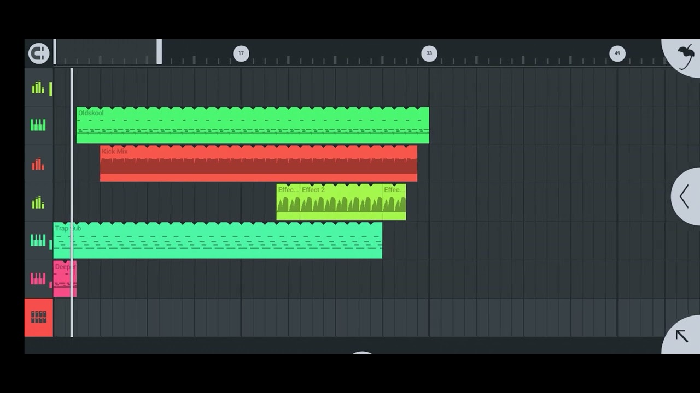The height and width of the screenshot is (393, 700).
Task: Select the Oldskool green clip
Action: pos(253,125)
